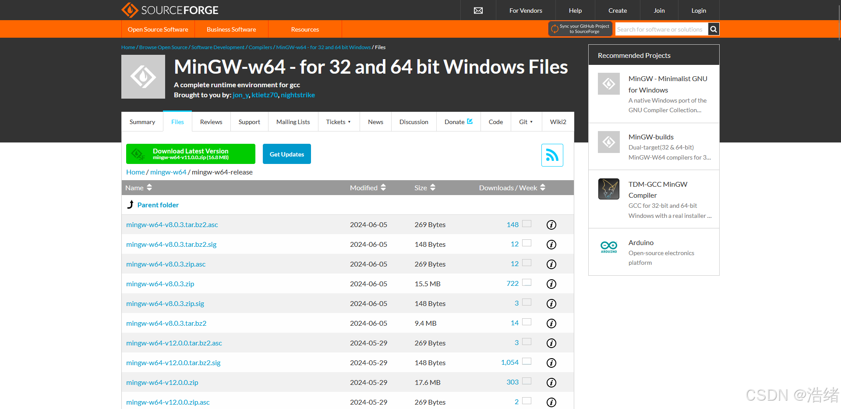Viewport: 841px width, 409px height.
Task: Sort files by Name column
Action: pos(138,188)
